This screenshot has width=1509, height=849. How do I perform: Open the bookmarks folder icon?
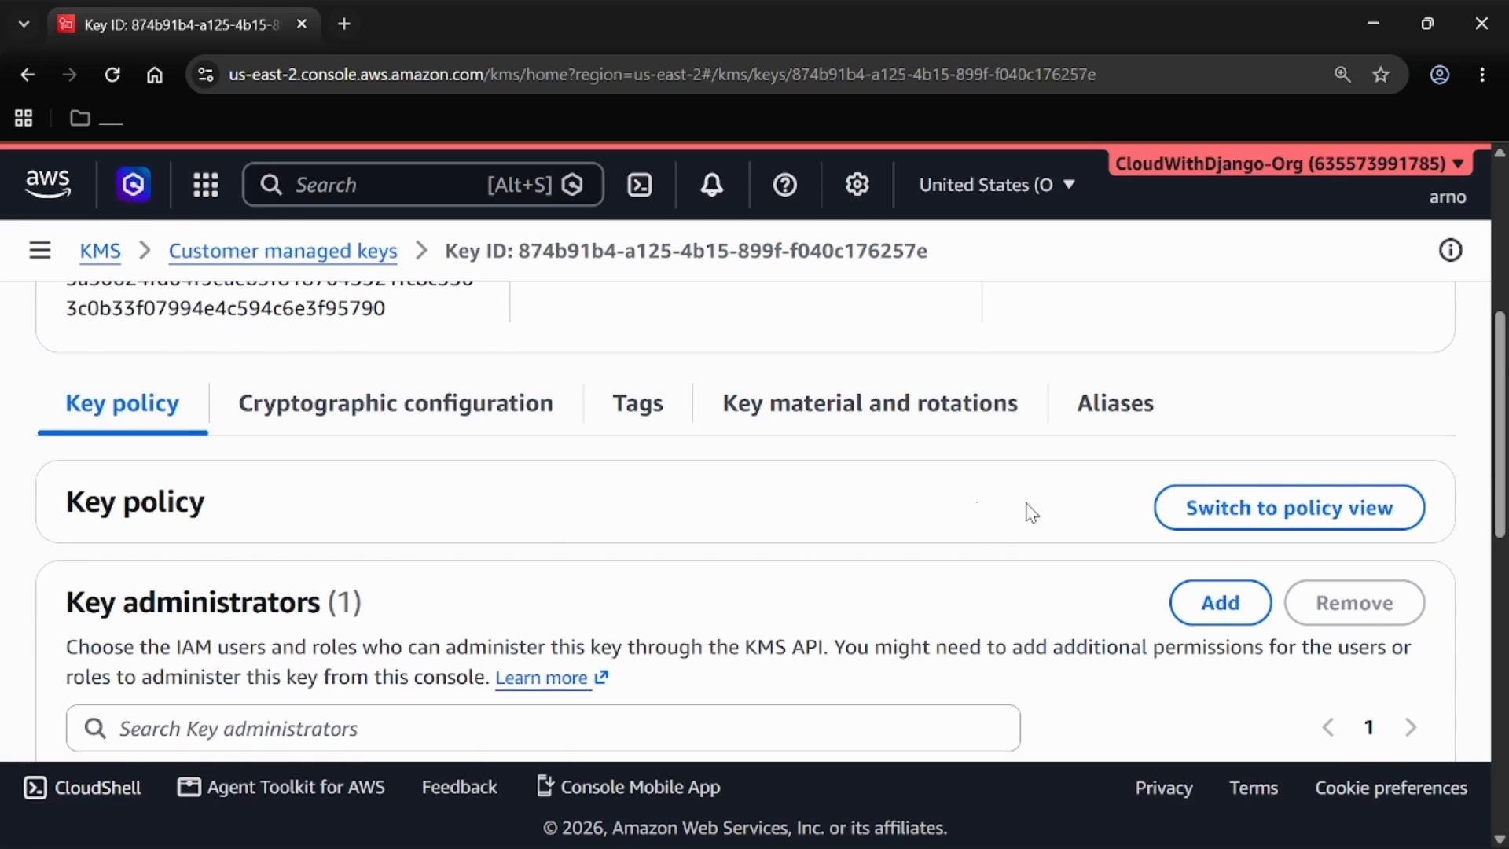point(79,119)
